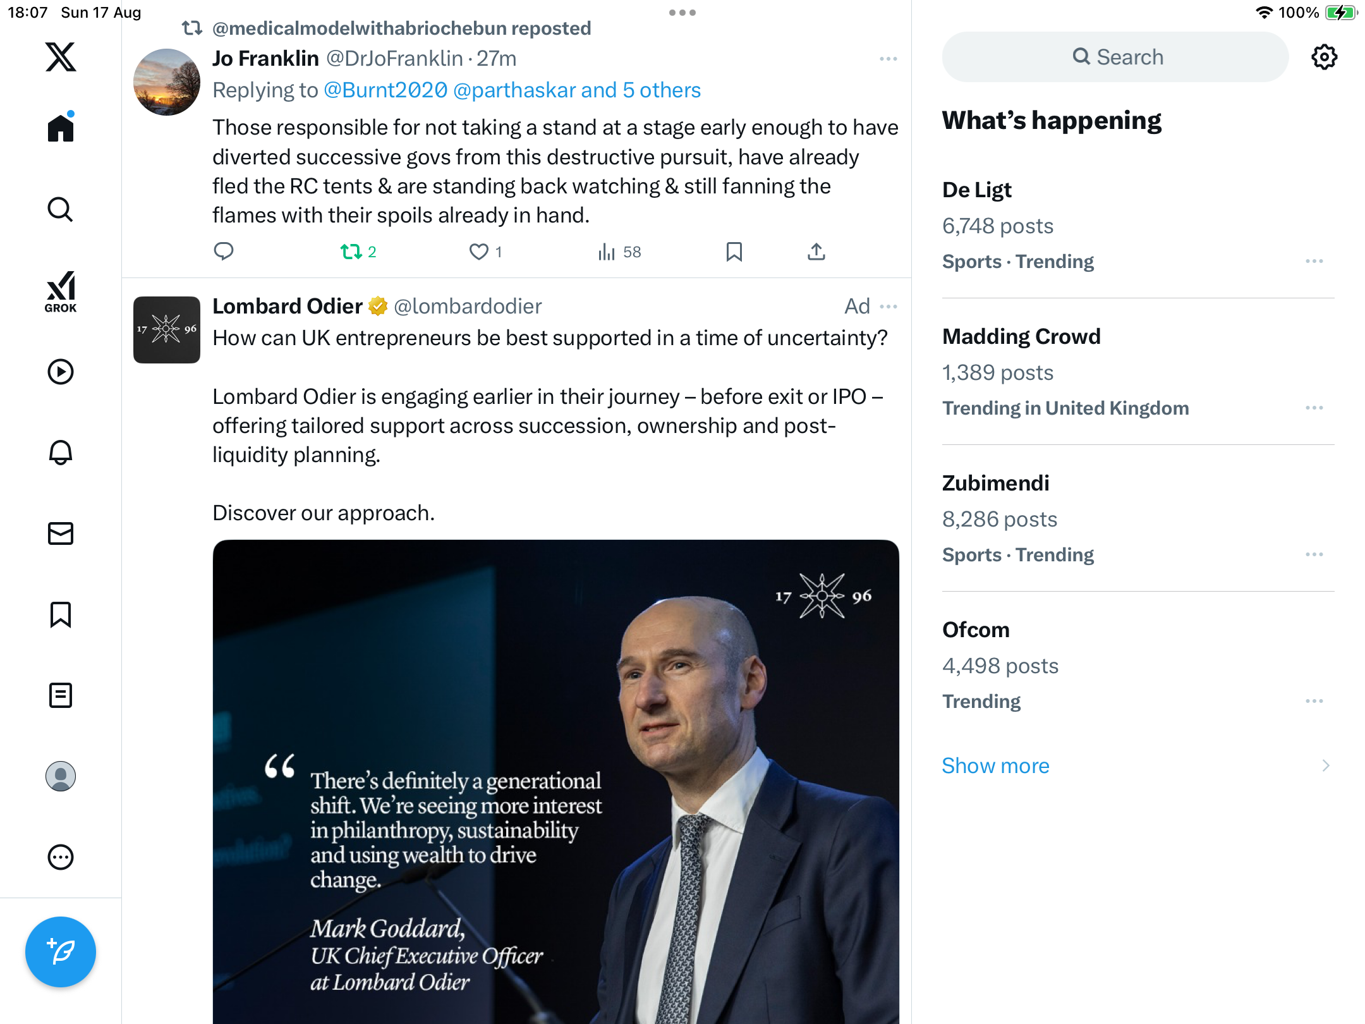This screenshot has width=1365, height=1024.
Task: Open sidebar Bookmarks page
Action: 61,614
